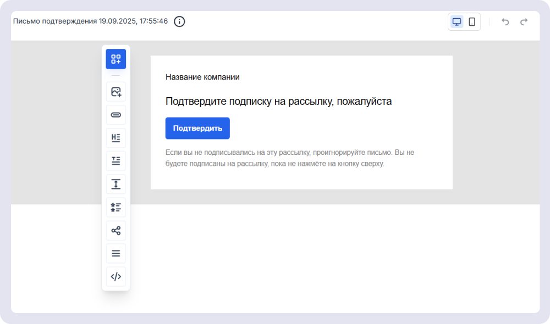Enable desktop preview mode
This screenshot has width=550, height=324.
457,21
